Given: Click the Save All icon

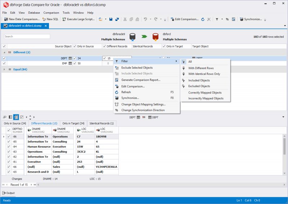Looking at the screenshot, I should (117, 19).
